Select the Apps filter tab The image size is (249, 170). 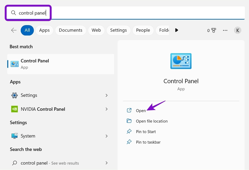pos(44,30)
